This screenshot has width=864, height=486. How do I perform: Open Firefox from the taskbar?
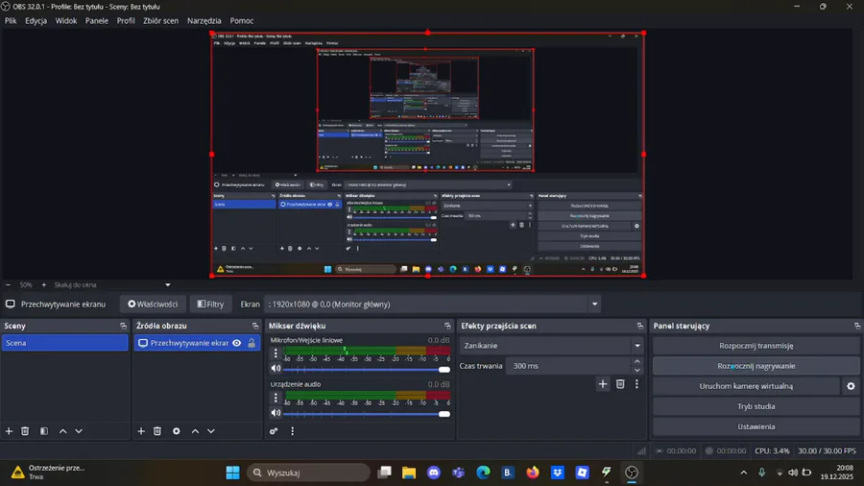[532, 473]
